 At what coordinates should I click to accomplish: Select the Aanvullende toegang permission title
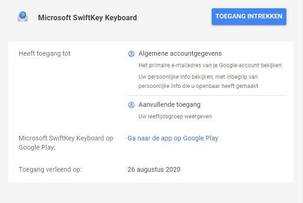point(169,105)
